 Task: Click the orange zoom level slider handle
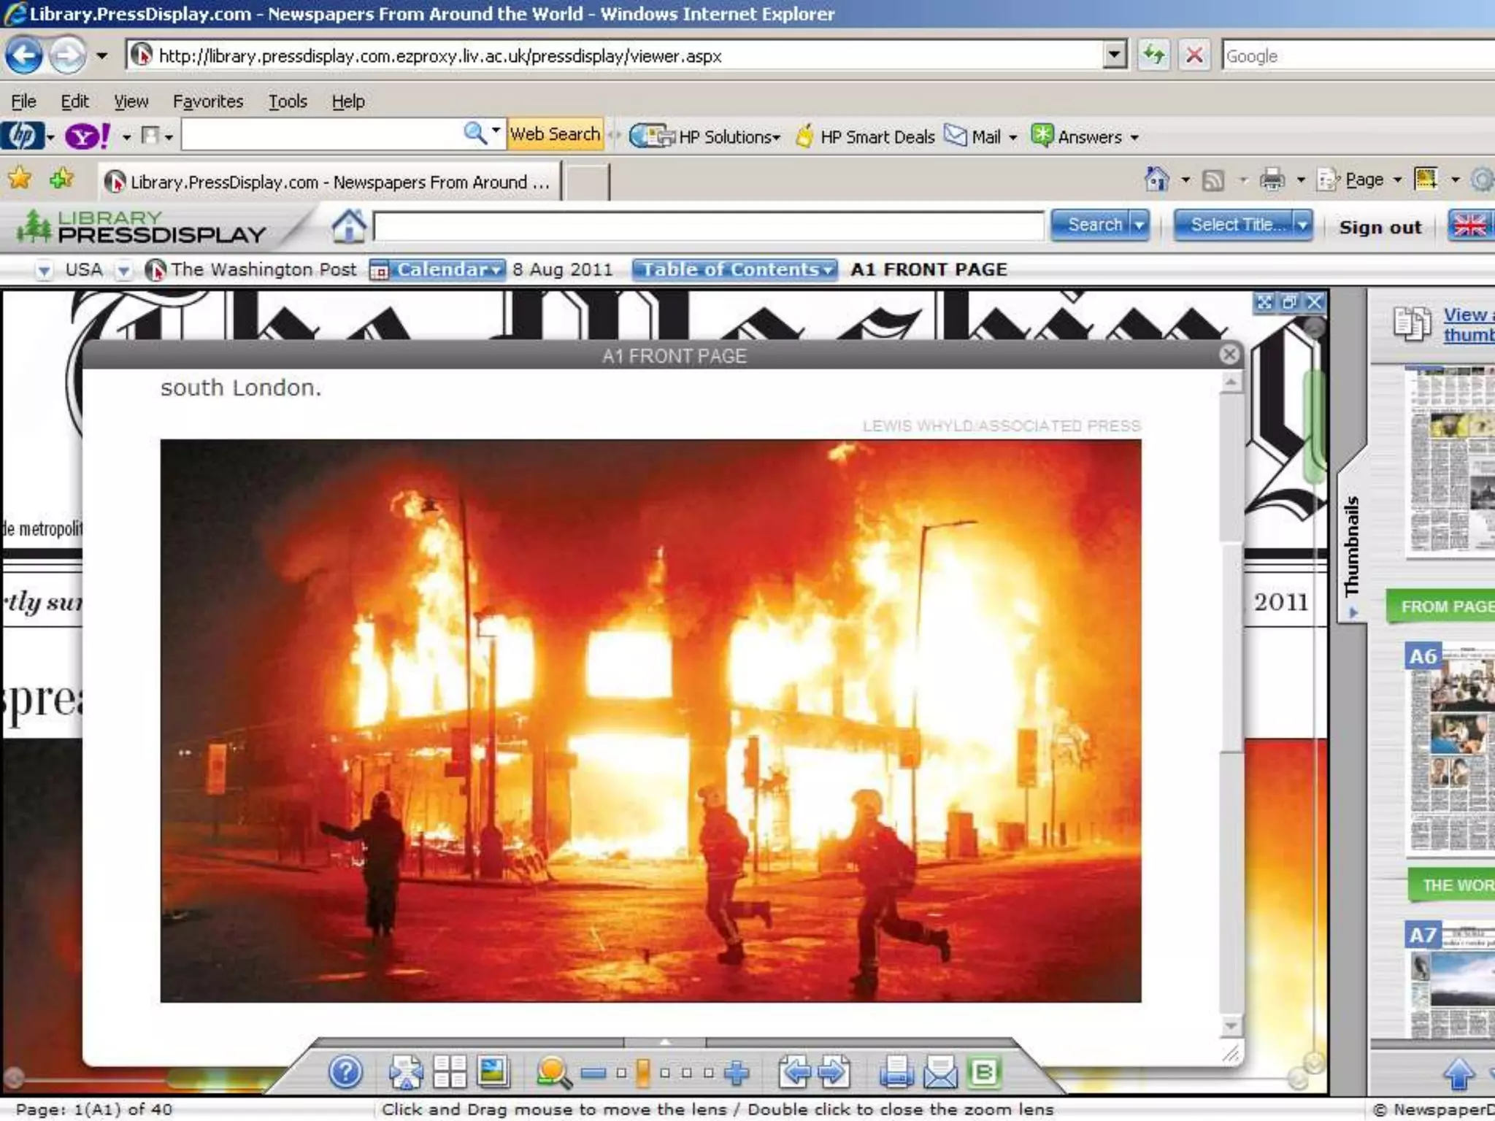pos(642,1073)
